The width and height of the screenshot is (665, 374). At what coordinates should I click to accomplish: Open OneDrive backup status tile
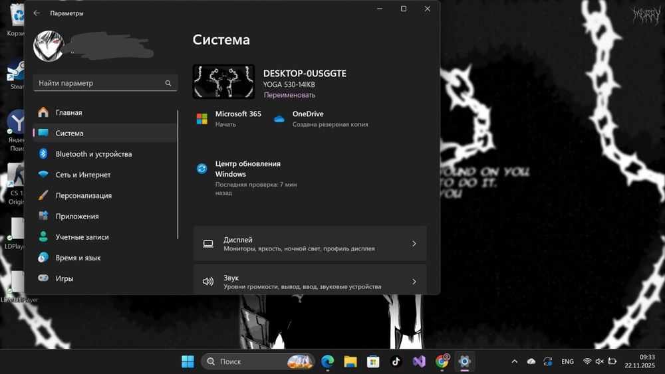pyautogui.click(x=321, y=119)
